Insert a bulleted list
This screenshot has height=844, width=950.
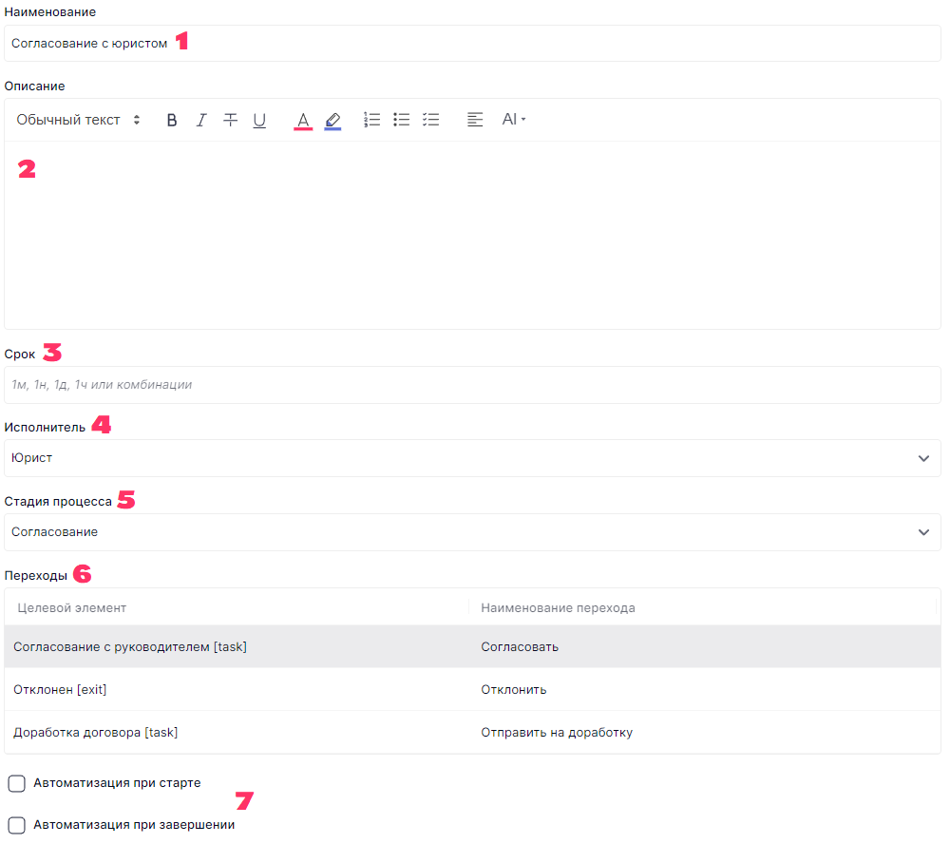pyautogui.click(x=402, y=120)
